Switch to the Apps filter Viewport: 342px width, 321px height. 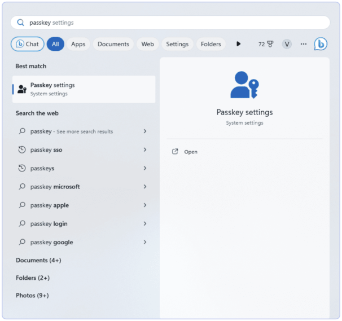[x=78, y=44]
